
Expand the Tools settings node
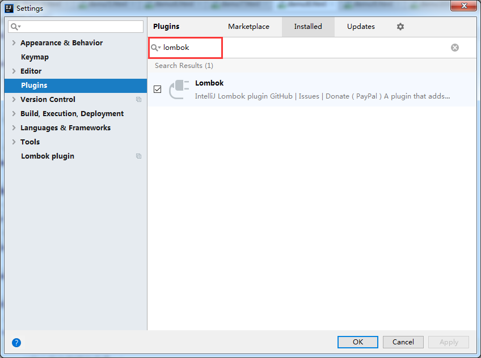(x=14, y=142)
